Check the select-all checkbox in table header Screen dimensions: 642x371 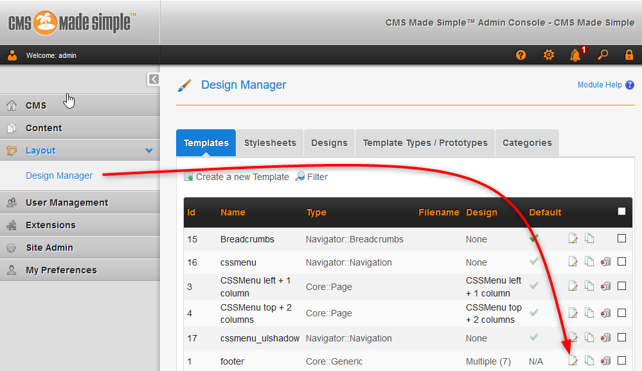[x=621, y=212]
